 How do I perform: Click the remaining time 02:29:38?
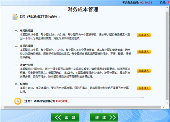click(146, 3)
